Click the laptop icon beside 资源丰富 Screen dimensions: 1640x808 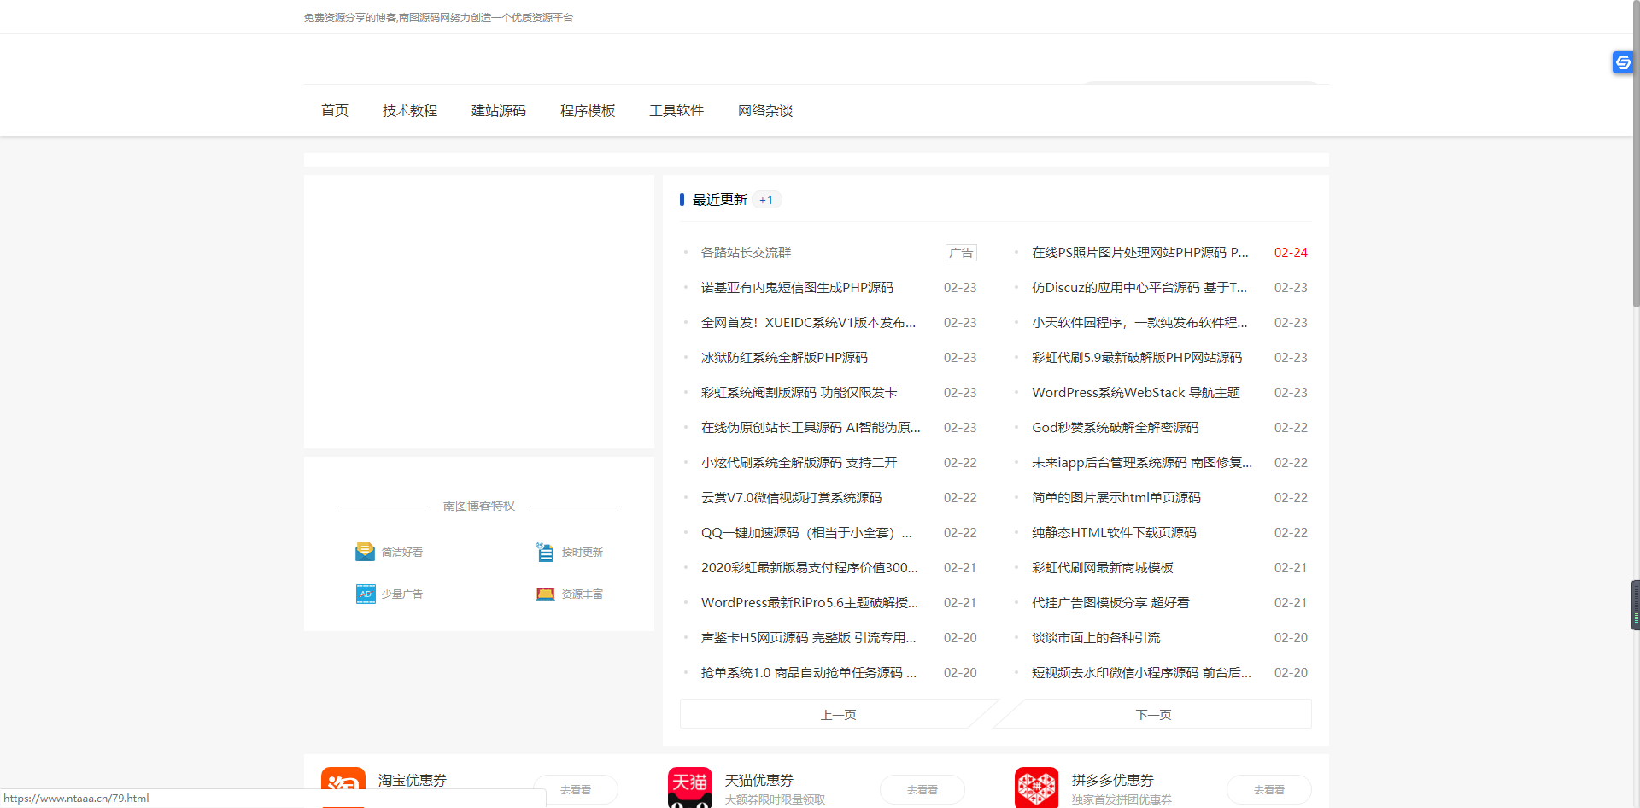(545, 593)
